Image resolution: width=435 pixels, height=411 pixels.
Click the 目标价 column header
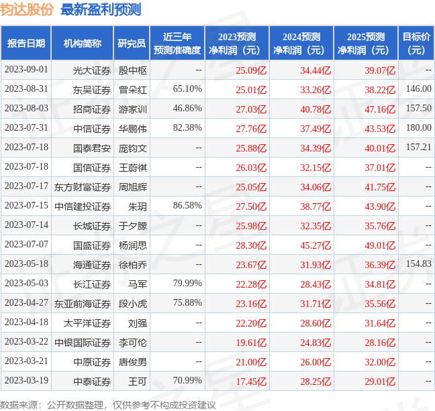click(x=416, y=43)
